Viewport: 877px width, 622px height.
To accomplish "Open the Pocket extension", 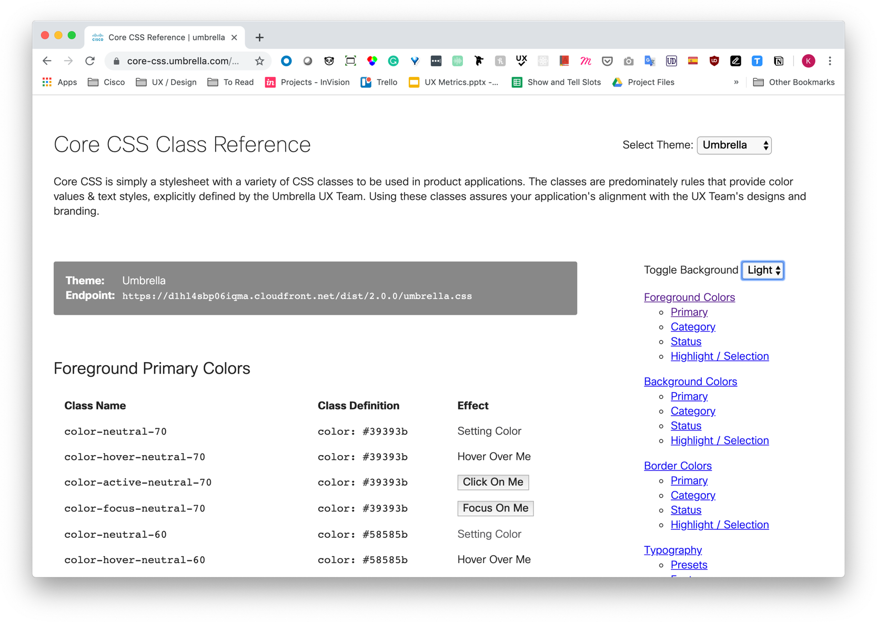I will pos(607,61).
